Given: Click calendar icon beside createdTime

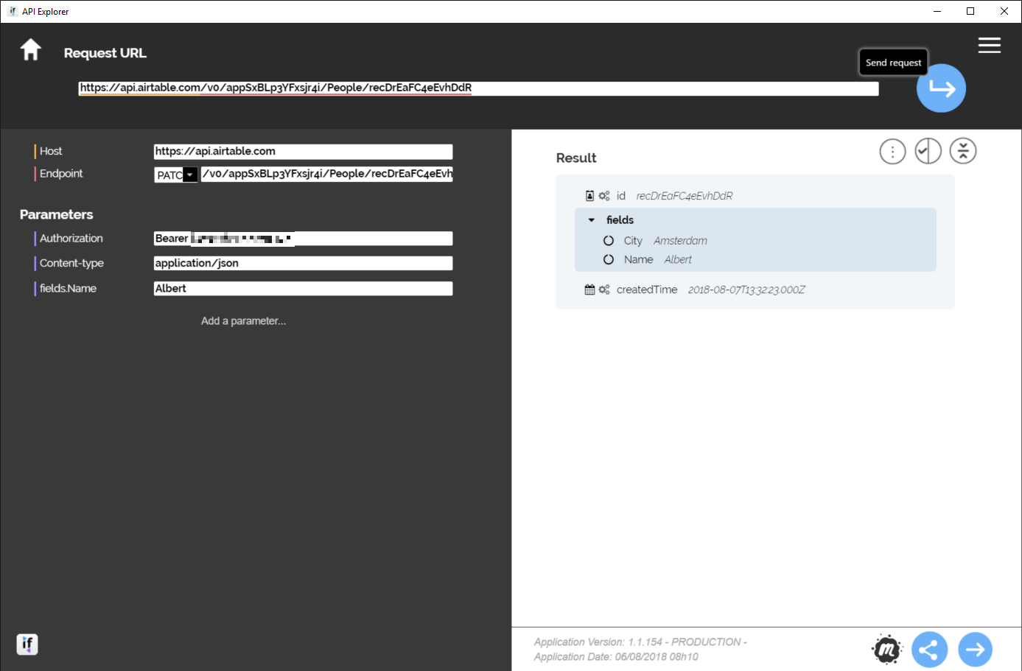Looking at the screenshot, I should point(589,290).
